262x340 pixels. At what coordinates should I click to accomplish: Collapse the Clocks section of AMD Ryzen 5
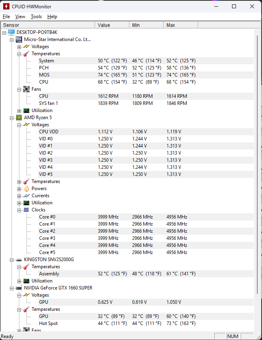19,210
